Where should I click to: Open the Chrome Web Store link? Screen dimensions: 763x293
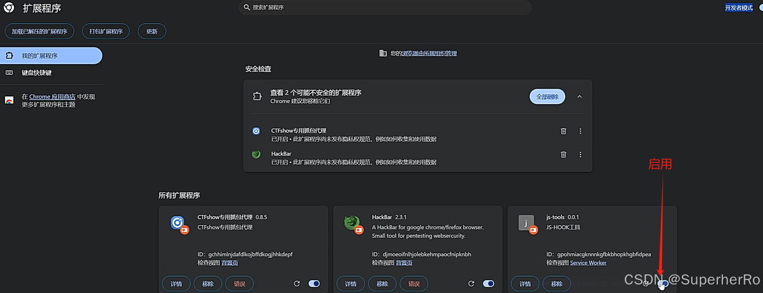coord(52,97)
